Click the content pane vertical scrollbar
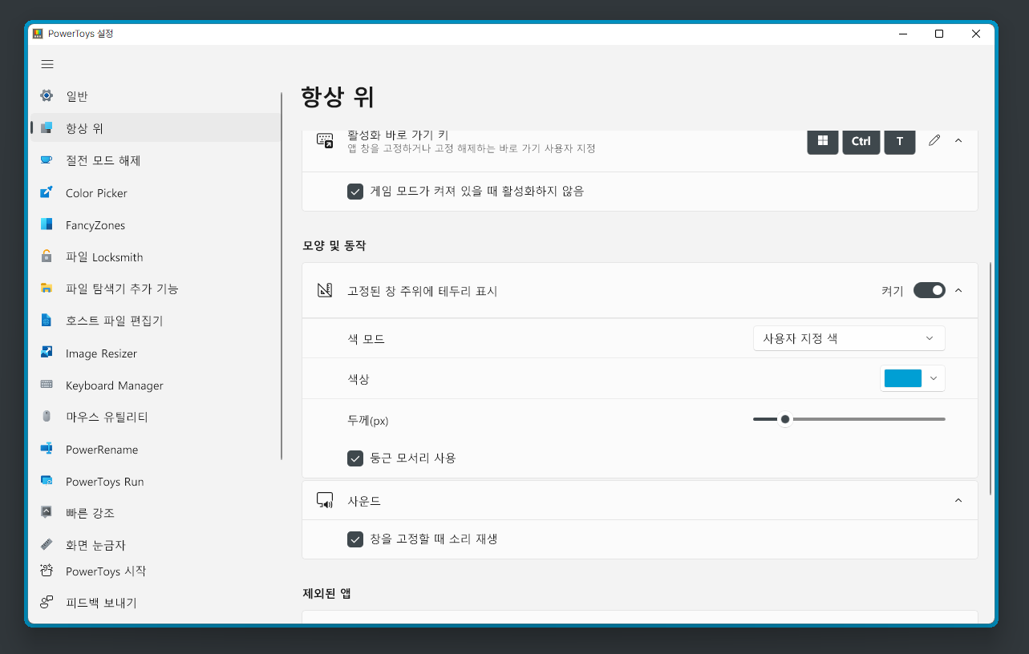This screenshot has width=1029, height=654. pos(991,378)
